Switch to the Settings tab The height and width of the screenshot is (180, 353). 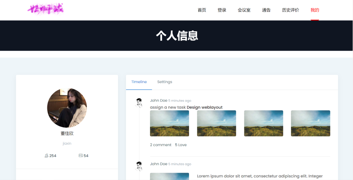point(165,82)
